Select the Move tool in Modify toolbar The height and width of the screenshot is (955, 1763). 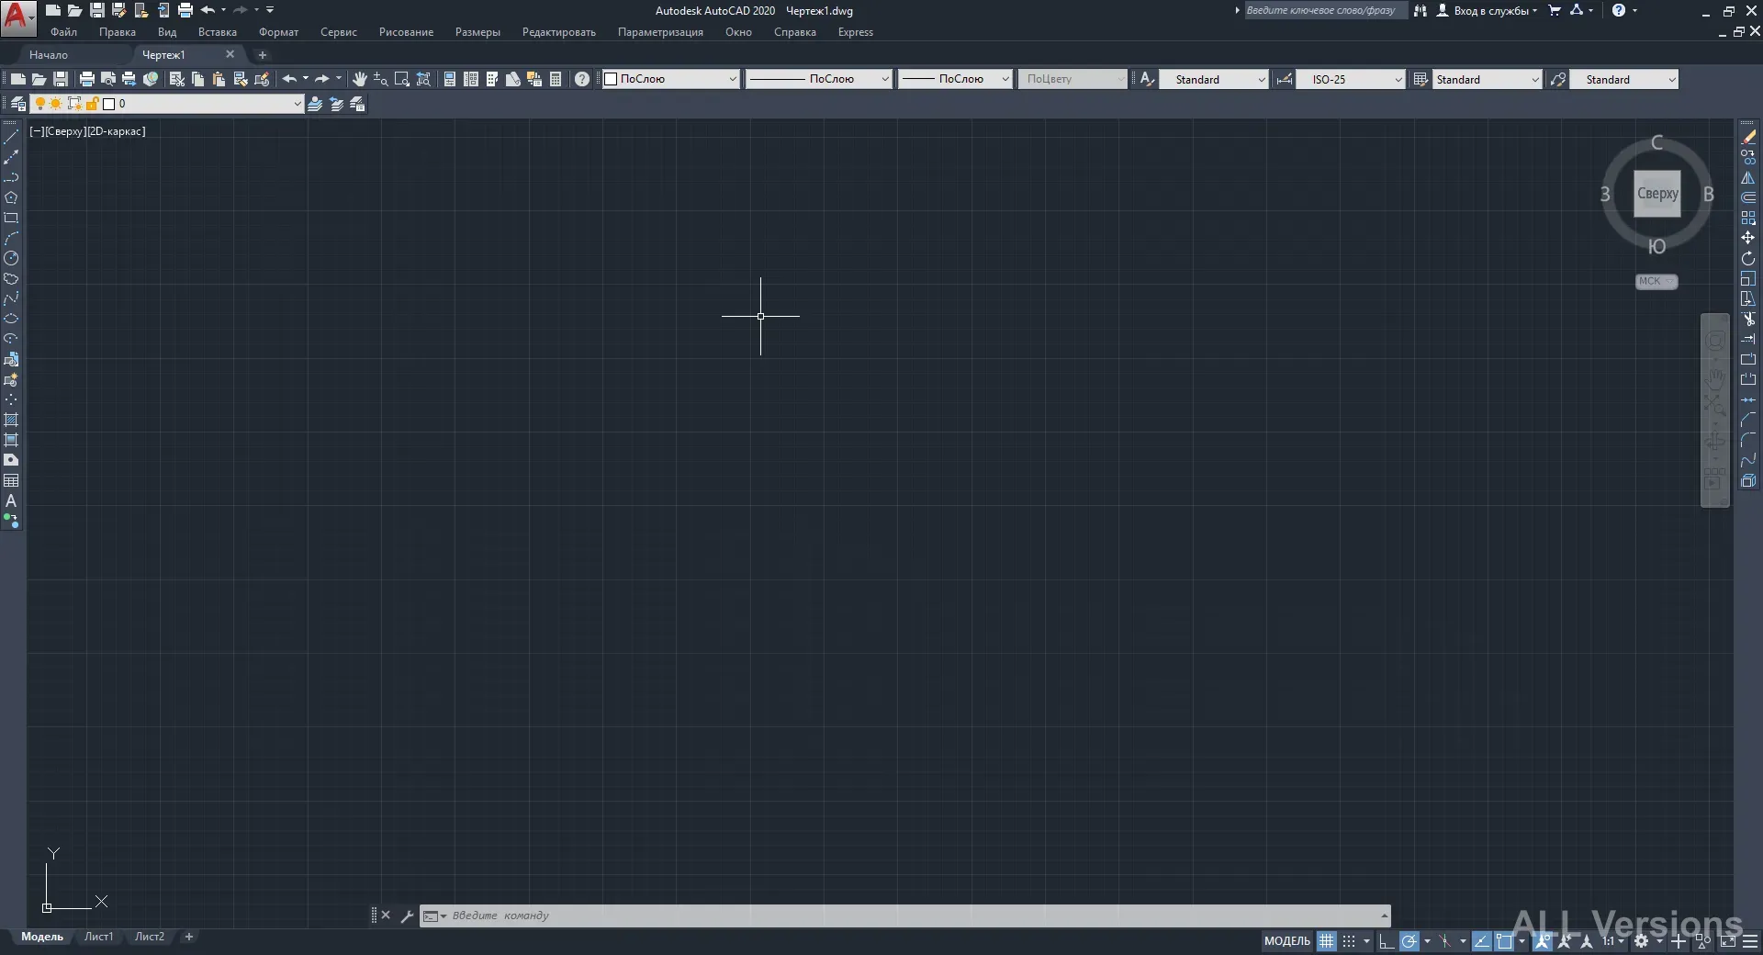pos(1748,238)
